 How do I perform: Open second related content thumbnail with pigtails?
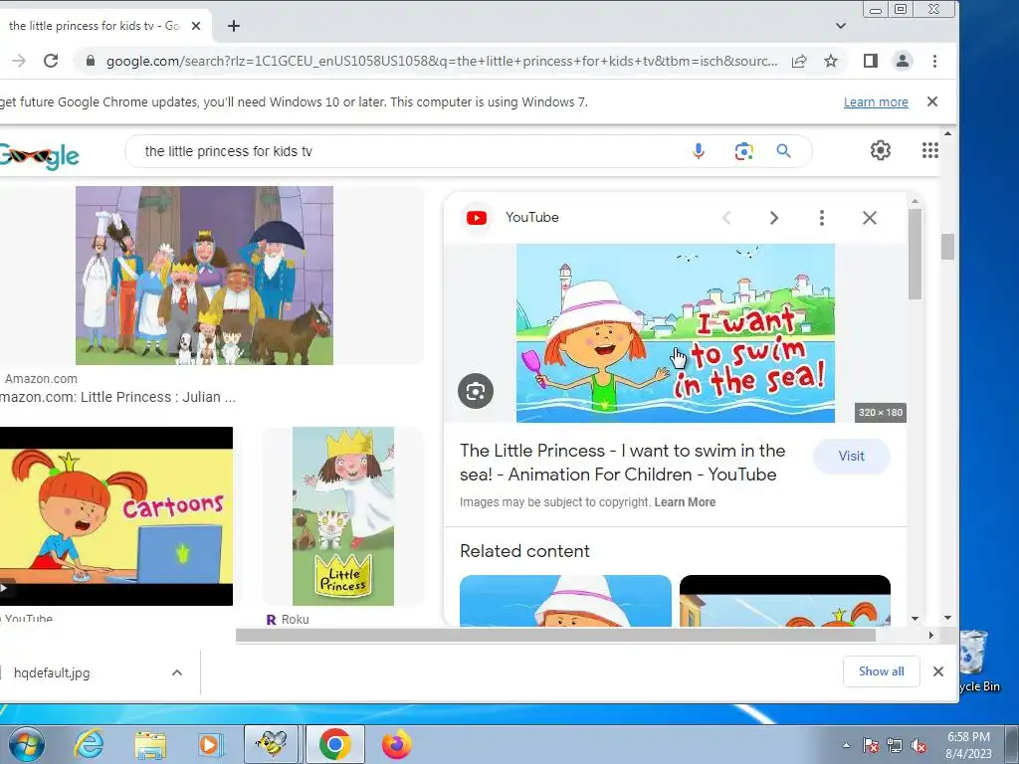[x=785, y=601]
